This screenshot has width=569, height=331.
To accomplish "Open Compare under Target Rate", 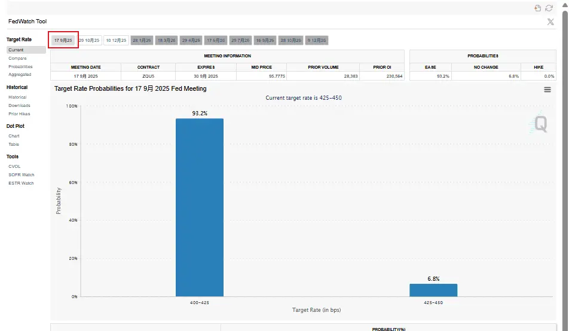I will coord(17,59).
